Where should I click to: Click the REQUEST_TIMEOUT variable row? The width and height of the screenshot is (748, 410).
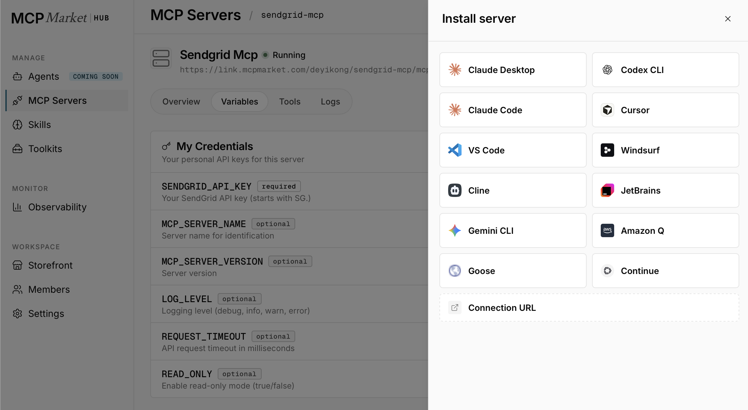[289, 342]
